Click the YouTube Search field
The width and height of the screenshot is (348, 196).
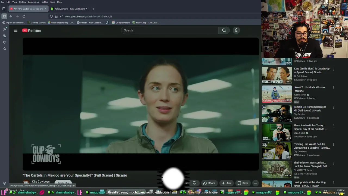[170, 30]
